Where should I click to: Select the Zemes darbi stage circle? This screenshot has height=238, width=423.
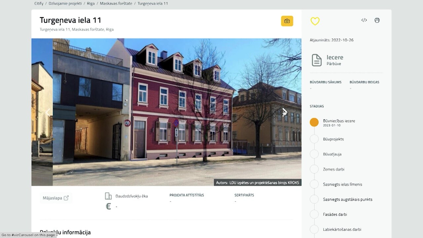314,169
